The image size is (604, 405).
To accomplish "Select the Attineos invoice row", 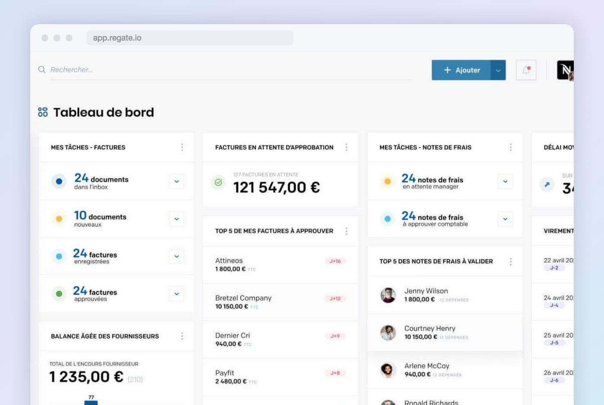I will [280, 265].
